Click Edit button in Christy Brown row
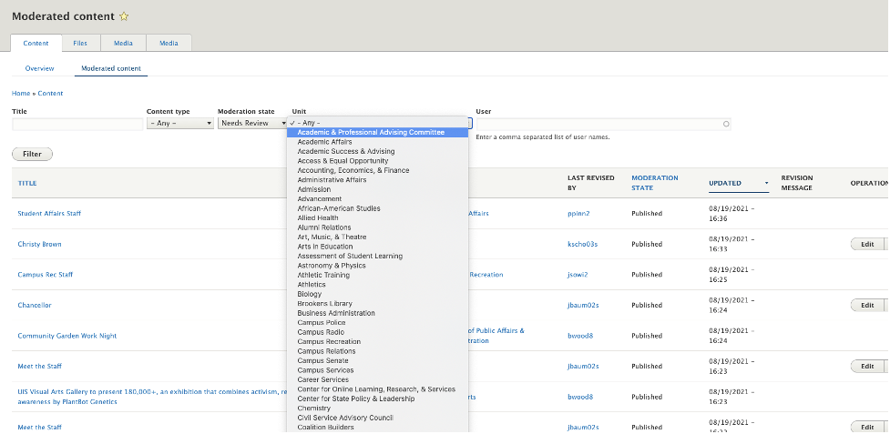Image resolution: width=890 pixels, height=434 pixels. point(866,244)
